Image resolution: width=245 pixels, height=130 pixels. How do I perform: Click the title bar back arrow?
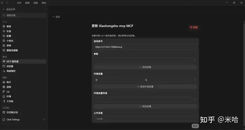click(x=7, y=3)
